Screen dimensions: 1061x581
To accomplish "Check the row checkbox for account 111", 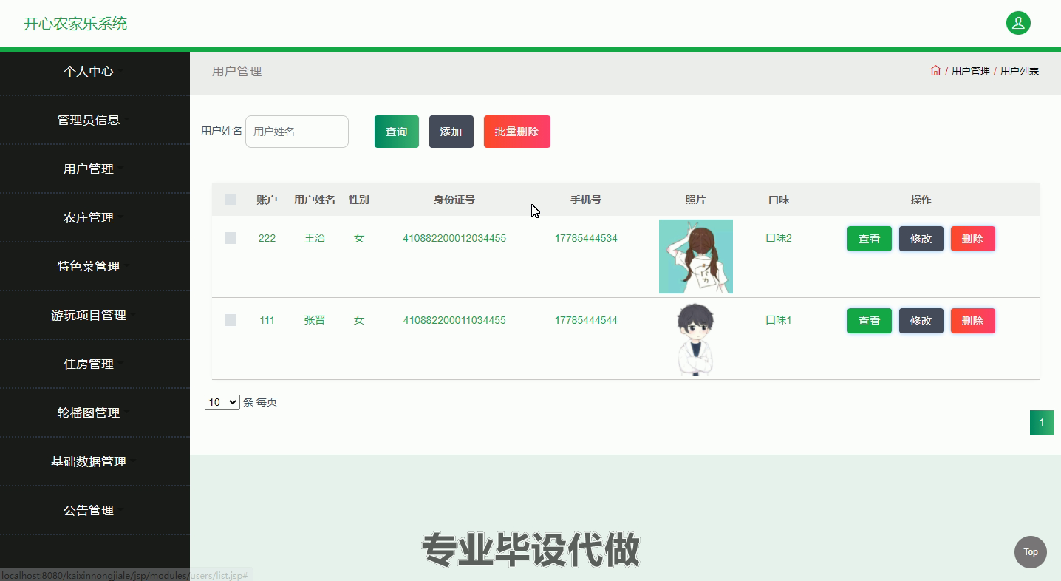I will 231,320.
